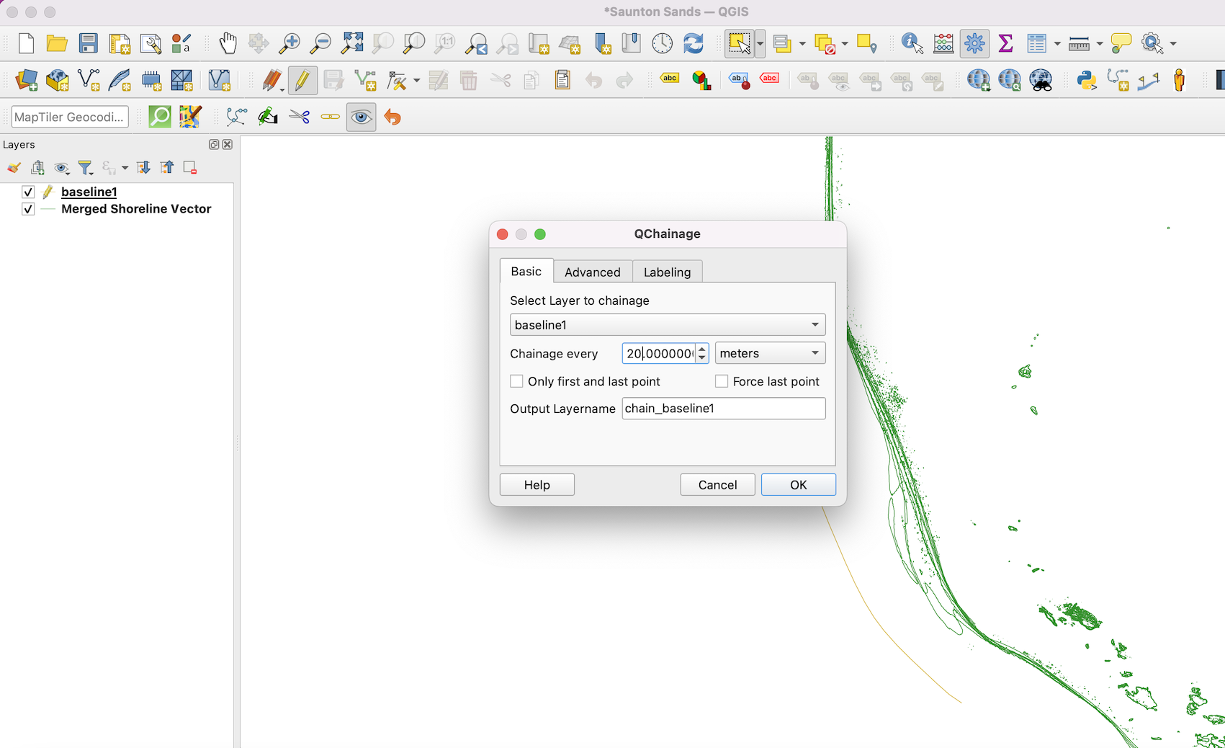1225x748 pixels.
Task: Enable Only first and last point
Action: (516, 381)
